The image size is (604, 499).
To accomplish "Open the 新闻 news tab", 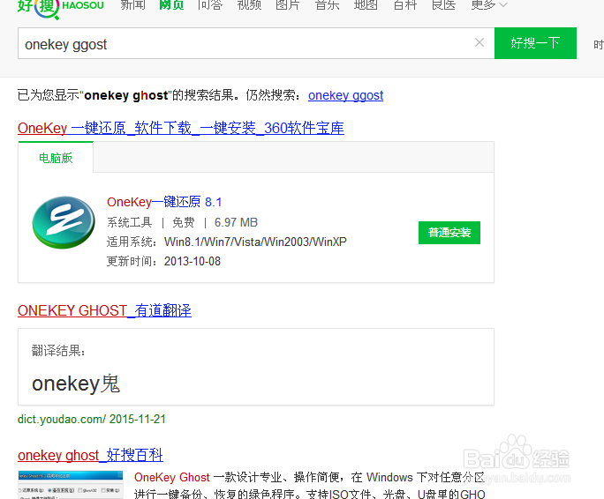I will [x=132, y=5].
